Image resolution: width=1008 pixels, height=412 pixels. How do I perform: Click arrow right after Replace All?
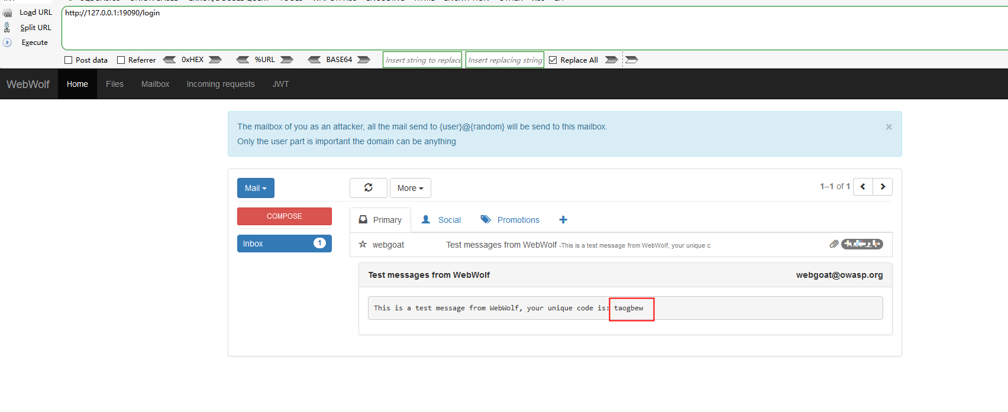click(612, 60)
